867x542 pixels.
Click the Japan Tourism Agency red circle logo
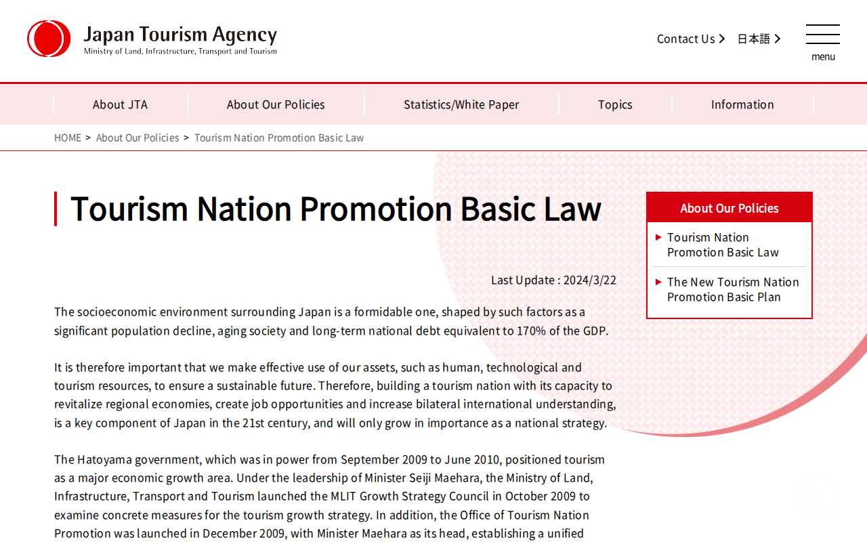[x=49, y=39]
